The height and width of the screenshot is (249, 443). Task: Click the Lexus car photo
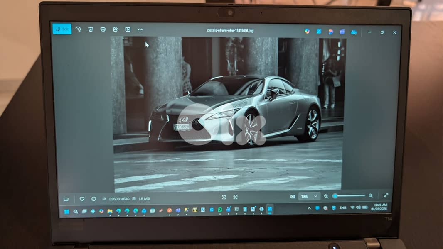[x=227, y=114]
